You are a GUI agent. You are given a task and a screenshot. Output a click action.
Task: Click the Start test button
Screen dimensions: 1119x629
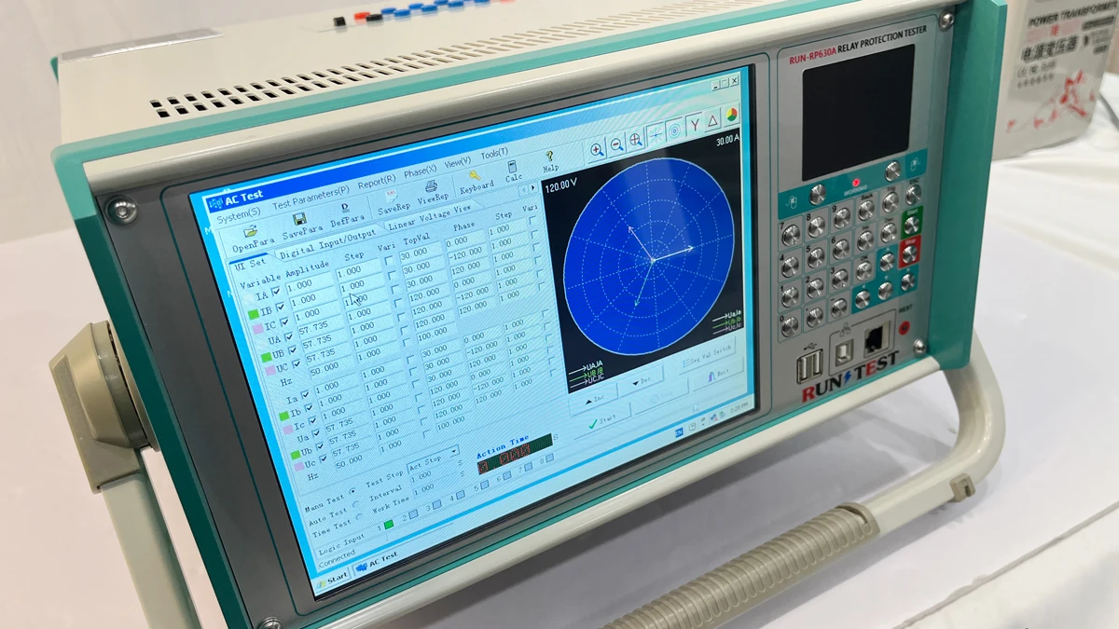click(x=601, y=422)
